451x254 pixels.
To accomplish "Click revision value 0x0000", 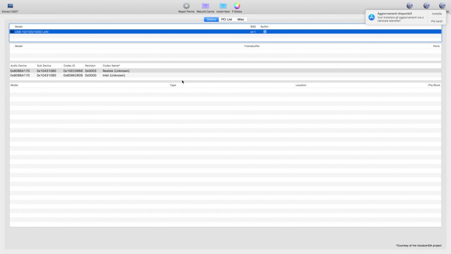I will 91,75.
